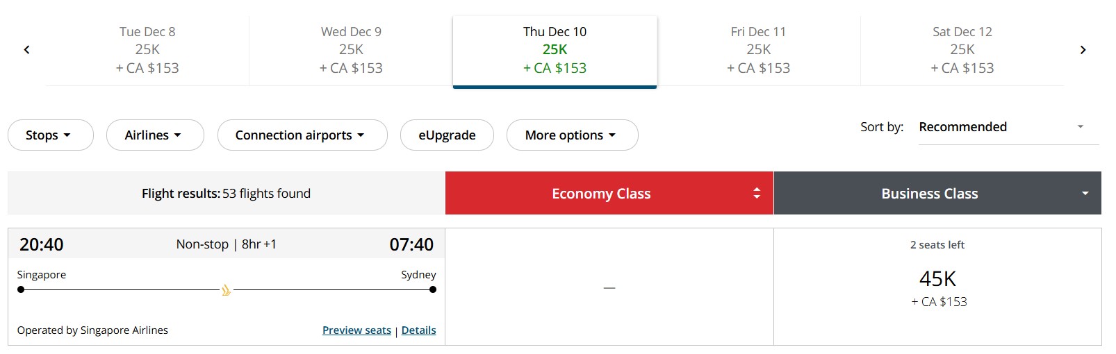Click the Economy Class column header

601,194
